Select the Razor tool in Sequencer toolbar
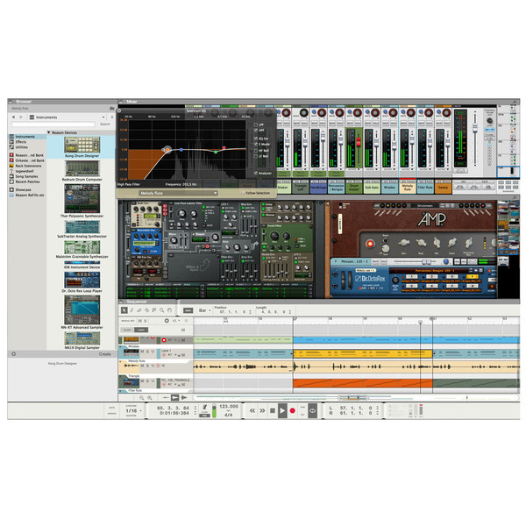 click(x=146, y=310)
